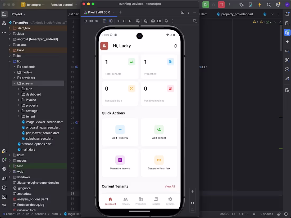
Task: Click the emulator power button icon
Action: pyautogui.click(x=85, y=21)
